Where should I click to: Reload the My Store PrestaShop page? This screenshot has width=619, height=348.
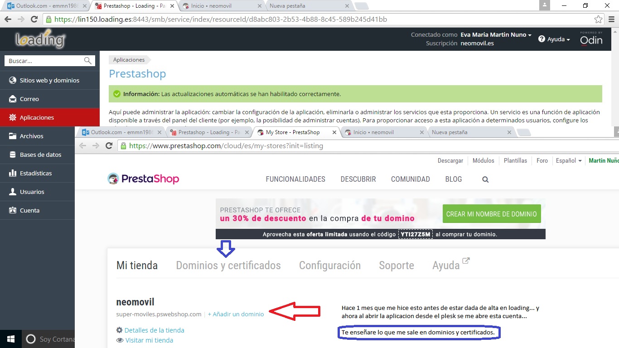click(109, 146)
